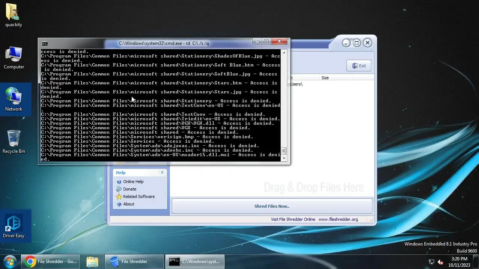Minimize the cmd.exe window

[257, 41]
